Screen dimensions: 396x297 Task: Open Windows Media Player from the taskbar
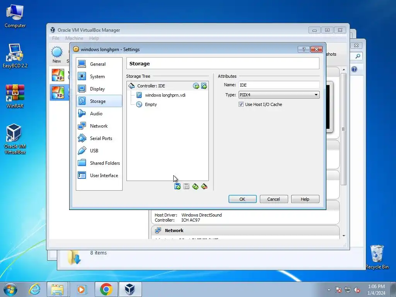[81, 289]
